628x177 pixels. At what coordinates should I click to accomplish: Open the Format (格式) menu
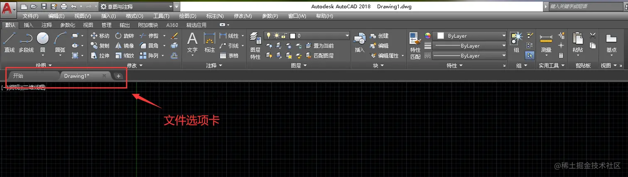(134, 16)
